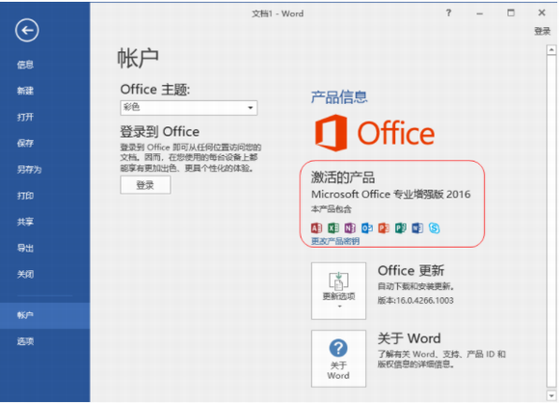Click the Microsoft Office 专业增强版 2016 text
The height and width of the screenshot is (403, 559).
pyautogui.click(x=390, y=195)
